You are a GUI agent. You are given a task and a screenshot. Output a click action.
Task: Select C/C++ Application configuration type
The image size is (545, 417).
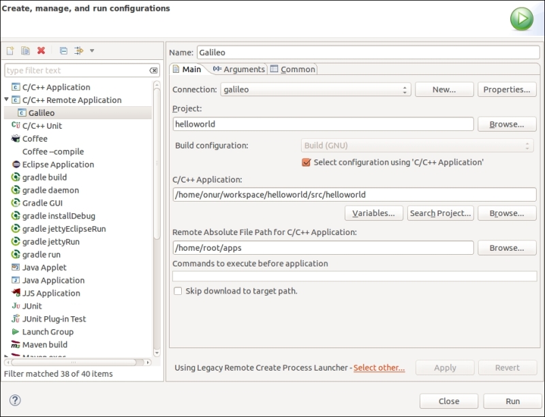[x=57, y=87]
